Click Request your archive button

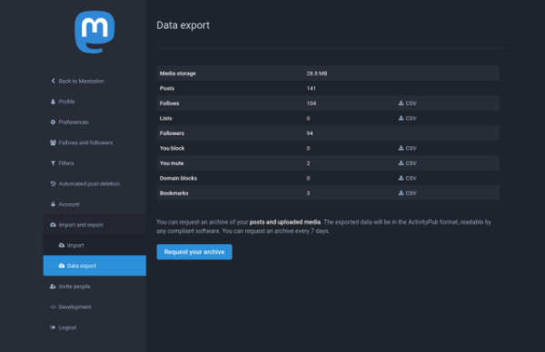click(194, 251)
